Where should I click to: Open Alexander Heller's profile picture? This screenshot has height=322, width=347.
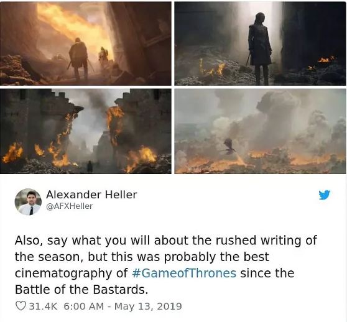point(28,201)
